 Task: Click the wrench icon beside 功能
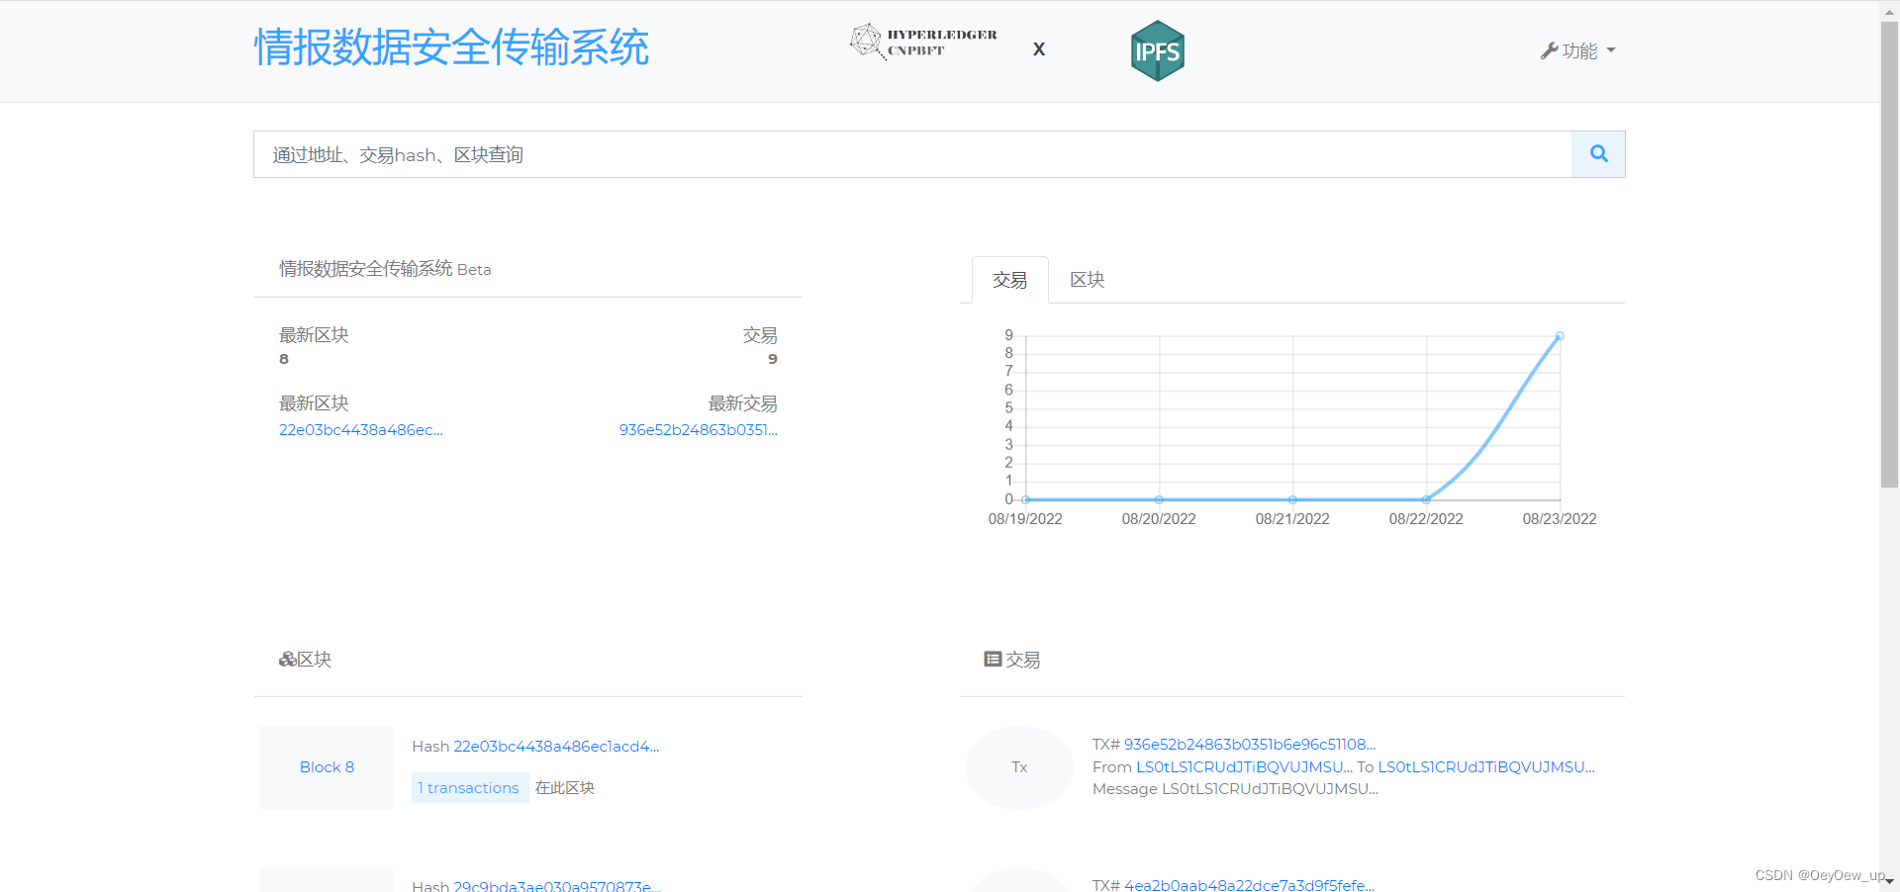tap(1549, 50)
